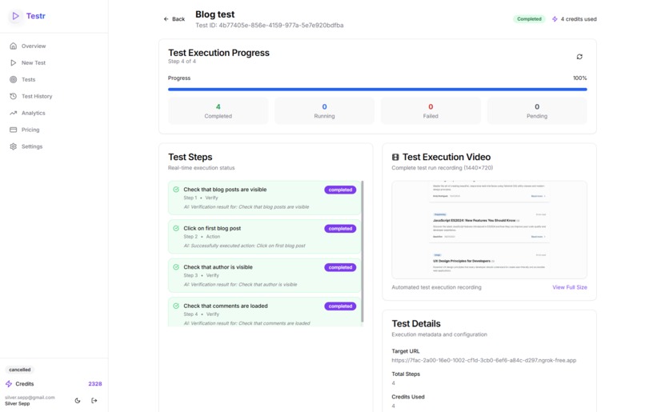Click the Blog test page title
The image size is (645, 412).
click(x=214, y=14)
